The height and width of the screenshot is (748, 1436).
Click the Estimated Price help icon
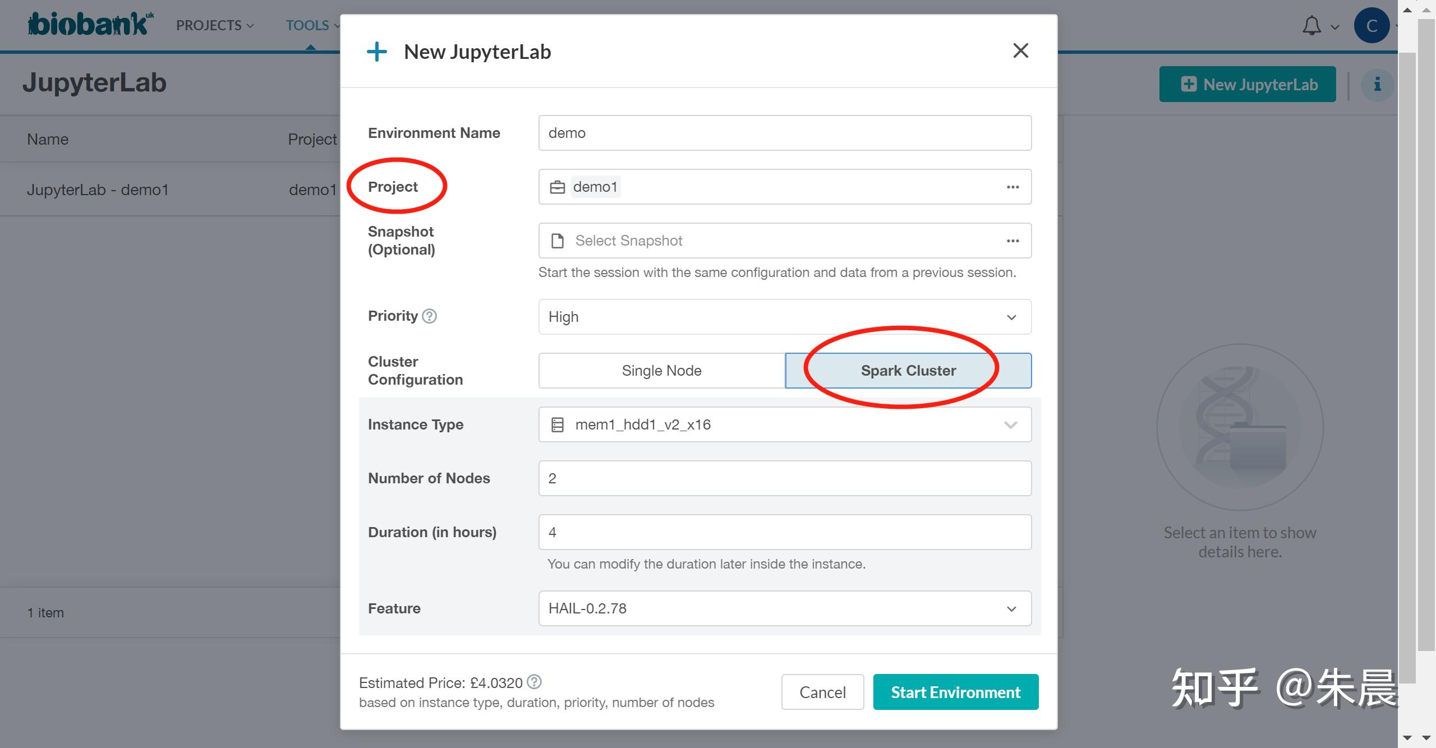[535, 682]
